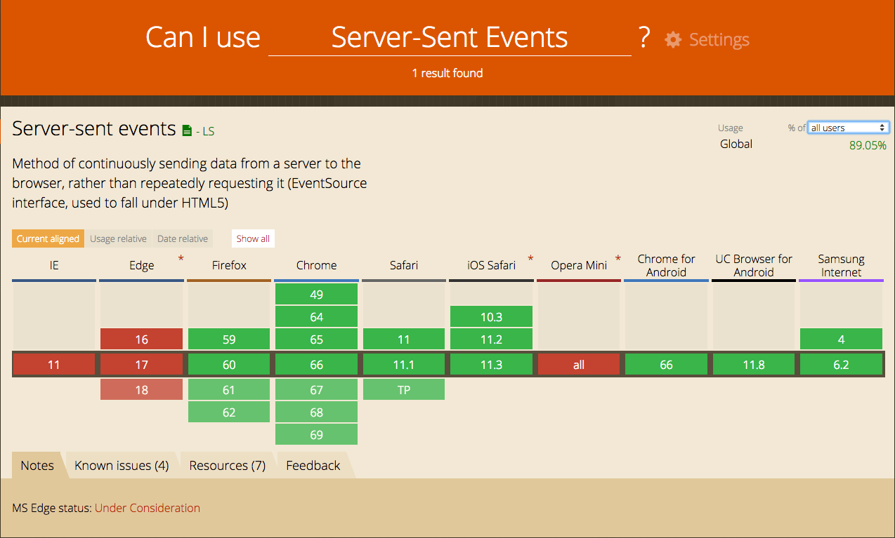This screenshot has width=895, height=538.
Task: Click the asterisk next to iOS Safari
Action: [530, 260]
